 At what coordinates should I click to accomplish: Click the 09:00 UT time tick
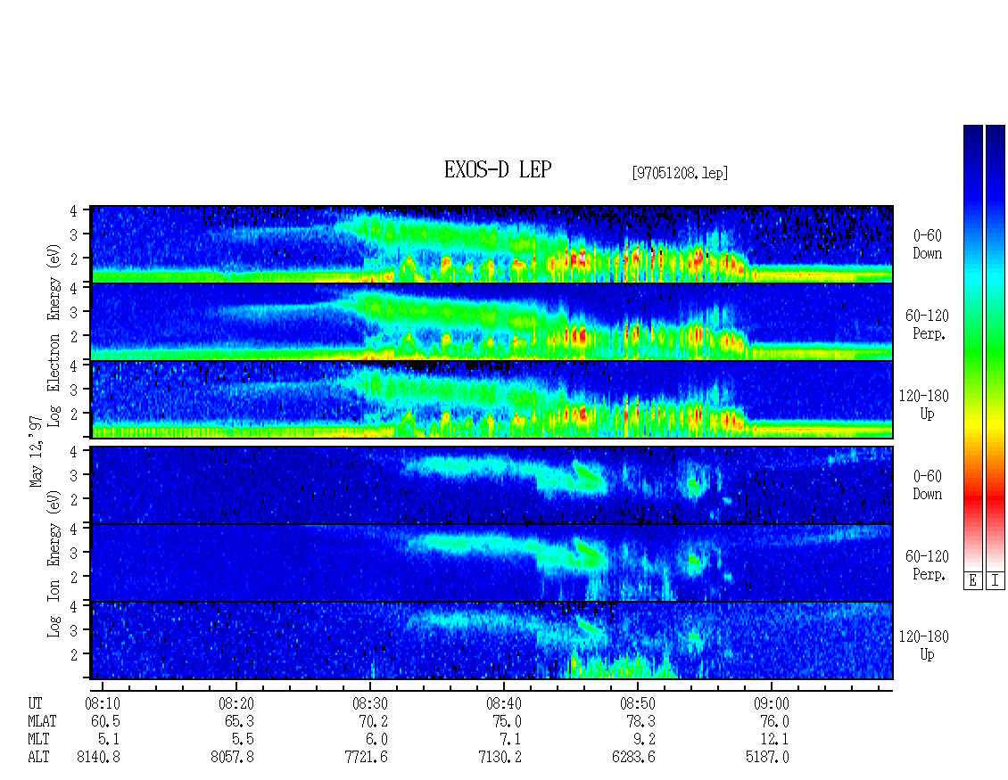pos(771,703)
